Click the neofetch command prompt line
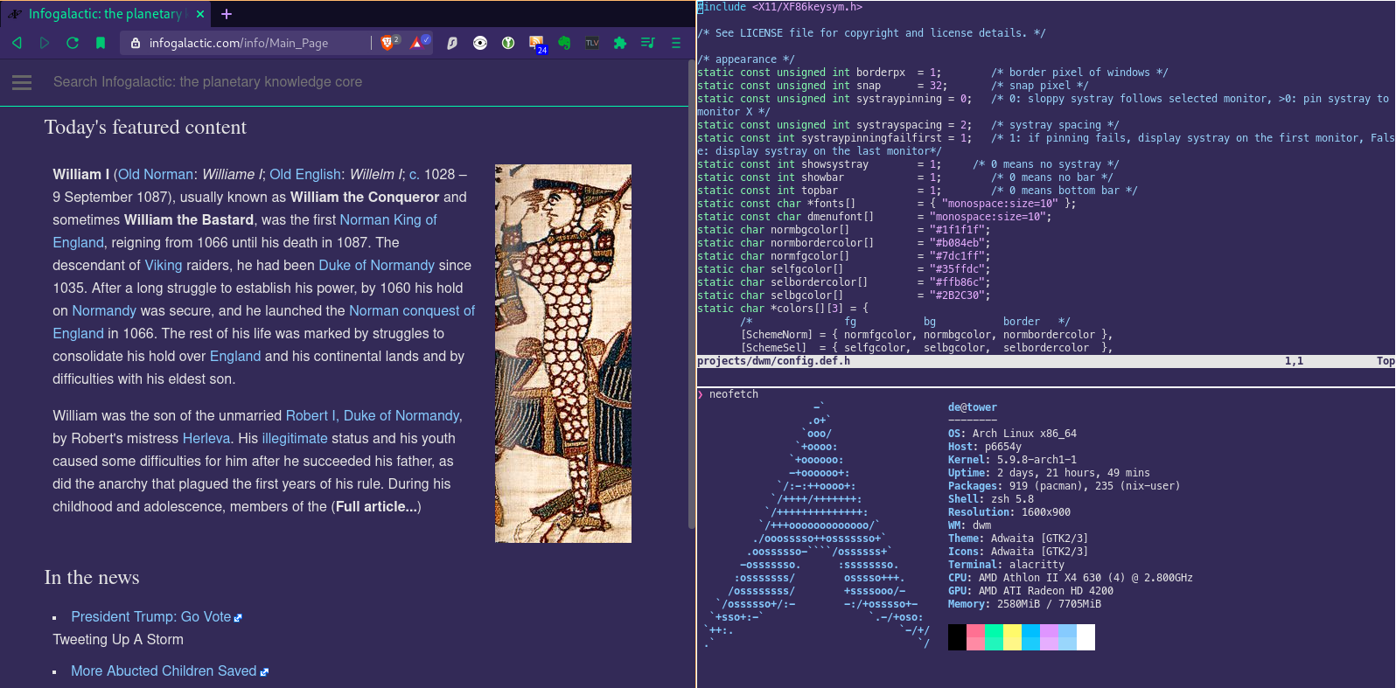The width and height of the screenshot is (1396, 688). tap(729, 394)
